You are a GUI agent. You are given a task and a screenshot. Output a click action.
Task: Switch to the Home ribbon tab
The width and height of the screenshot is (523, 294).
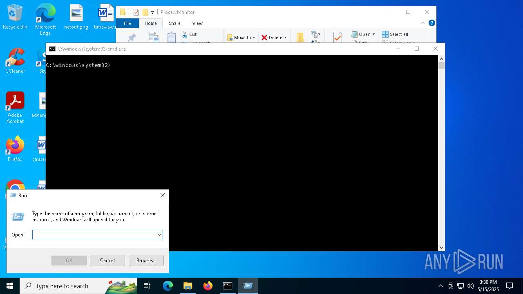point(150,23)
